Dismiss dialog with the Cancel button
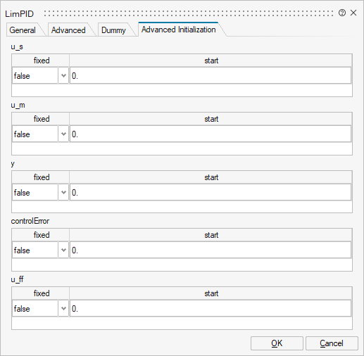This screenshot has height=356, width=364. click(332, 343)
